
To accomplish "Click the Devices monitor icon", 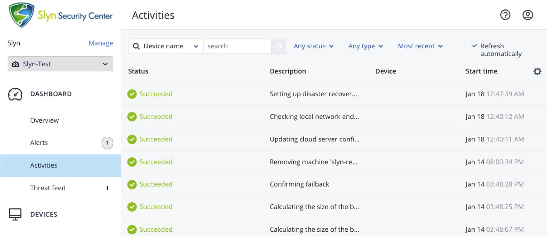I will click(15, 215).
